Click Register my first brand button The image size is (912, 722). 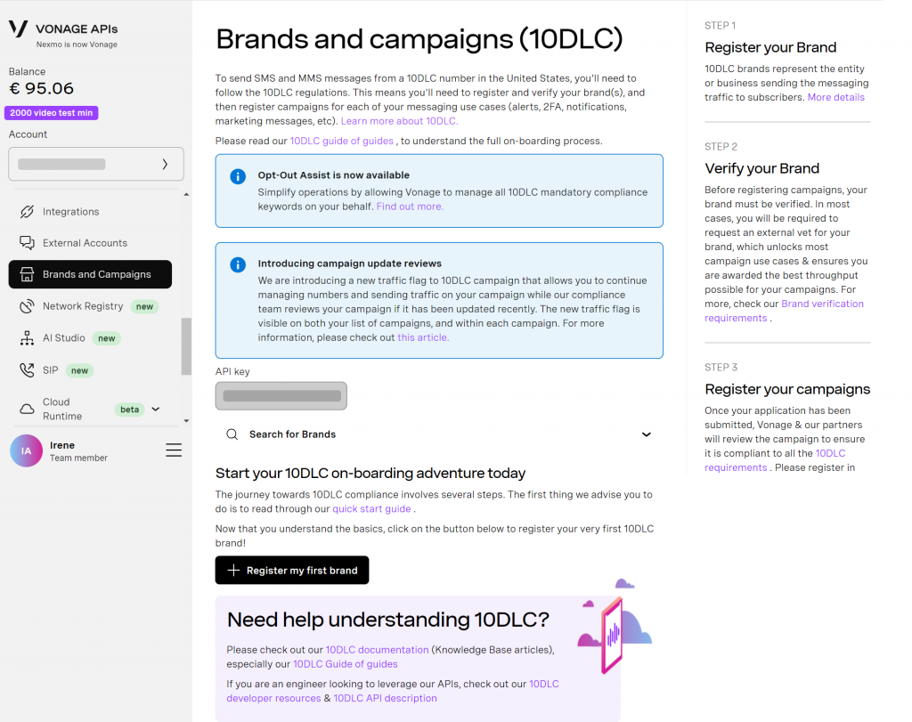(x=292, y=570)
